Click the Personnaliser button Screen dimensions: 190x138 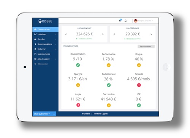pyautogui.click(x=146, y=46)
